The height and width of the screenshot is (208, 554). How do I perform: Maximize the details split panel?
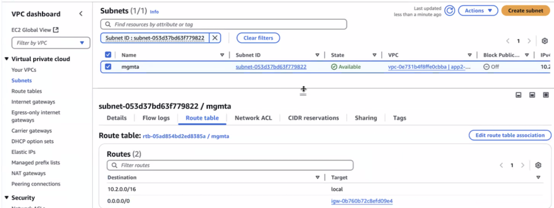point(546,95)
